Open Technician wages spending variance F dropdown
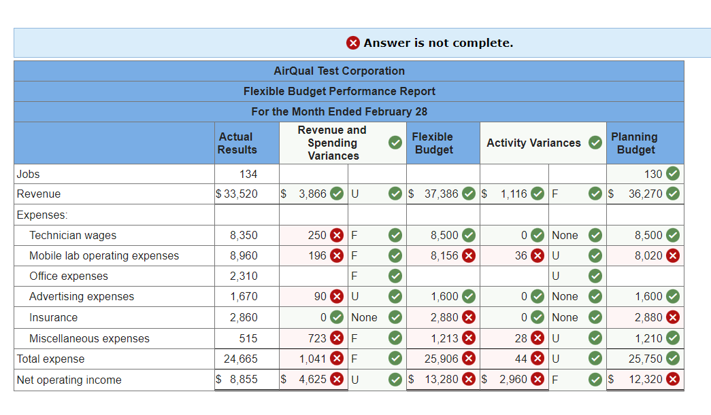Viewport: 711px width, 415px height. click(x=377, y=235)
